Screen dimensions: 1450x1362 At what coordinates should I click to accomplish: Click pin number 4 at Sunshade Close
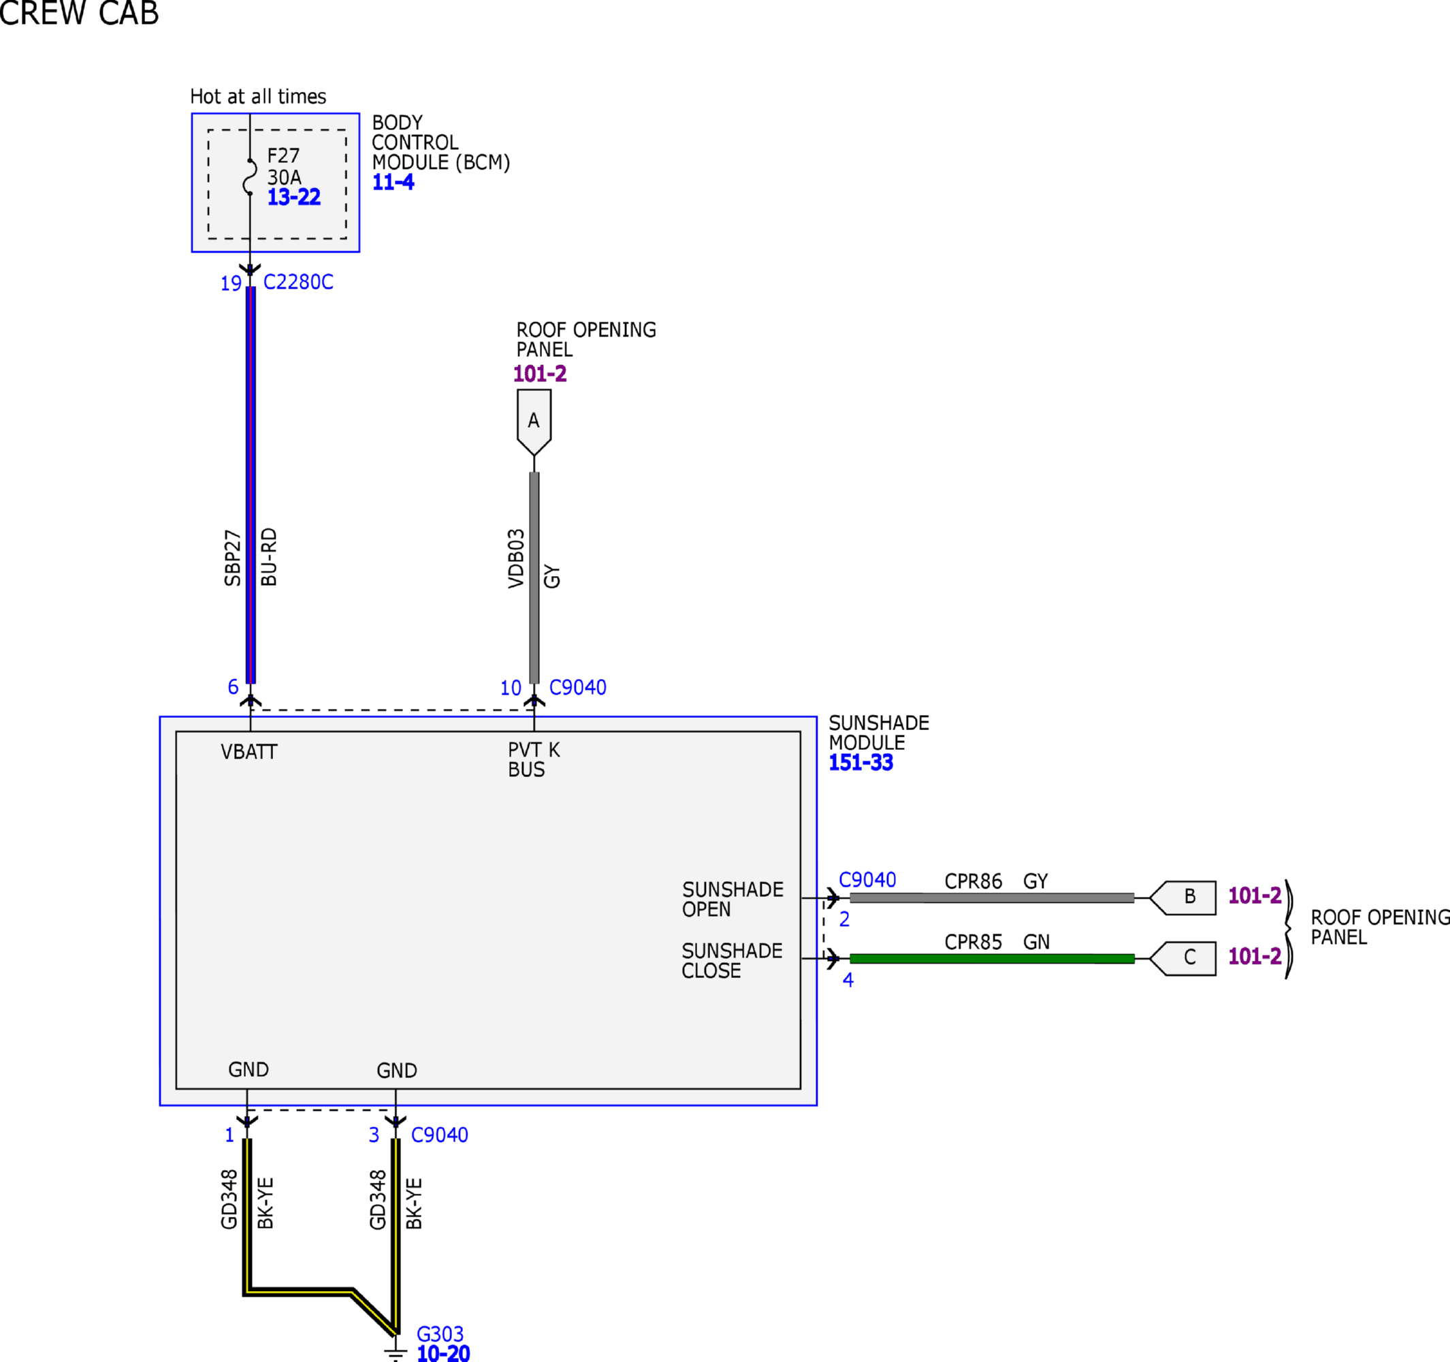pos(848,981)
